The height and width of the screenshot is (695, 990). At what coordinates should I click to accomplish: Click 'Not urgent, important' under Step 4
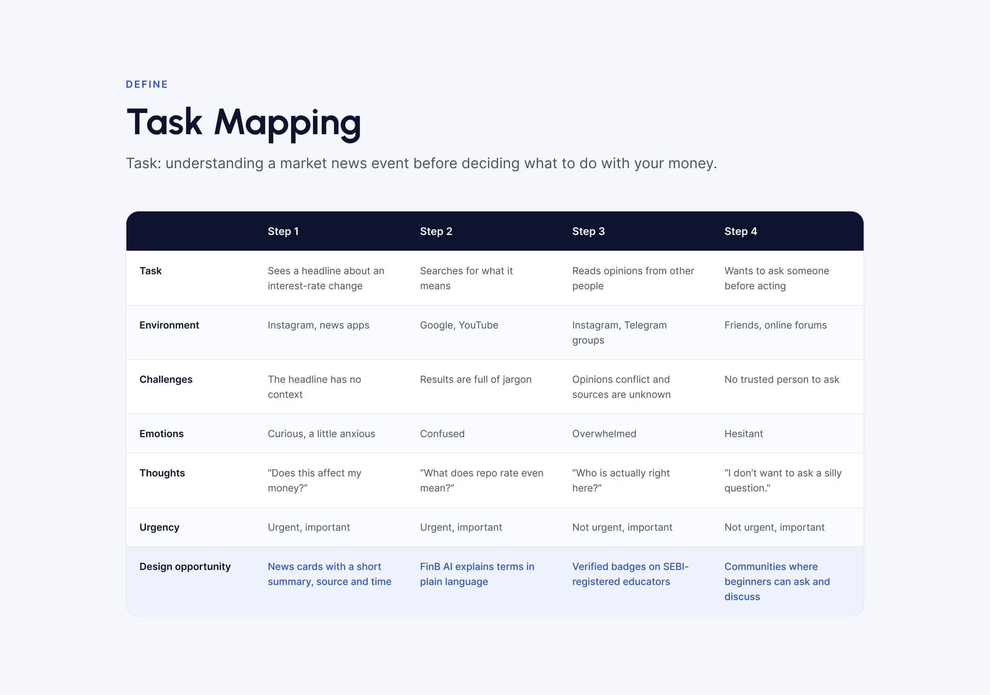tap(775, 527)
